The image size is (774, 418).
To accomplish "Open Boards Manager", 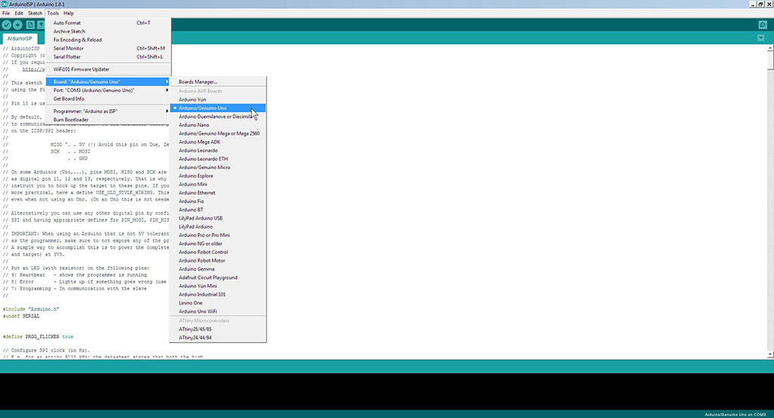I will pos(218,82).
